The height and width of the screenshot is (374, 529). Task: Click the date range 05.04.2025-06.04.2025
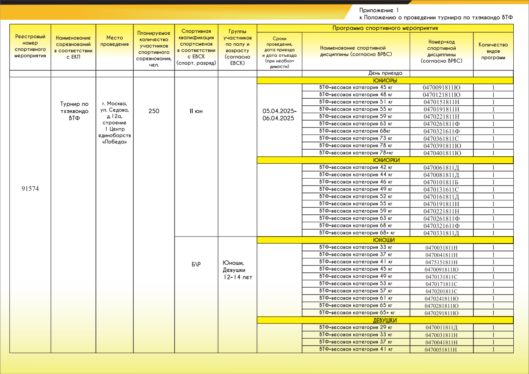(x=279, y=115)
